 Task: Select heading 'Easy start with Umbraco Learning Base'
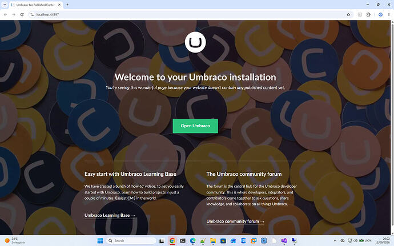click(x=130, y=174)
